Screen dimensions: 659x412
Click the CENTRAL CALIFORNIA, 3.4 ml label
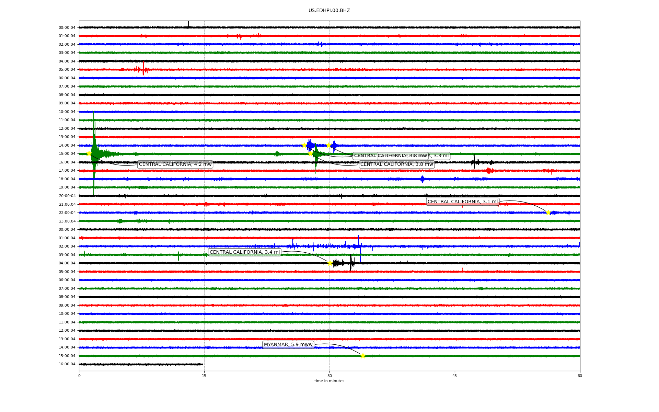pyautogui.click(x=244, y=252)
